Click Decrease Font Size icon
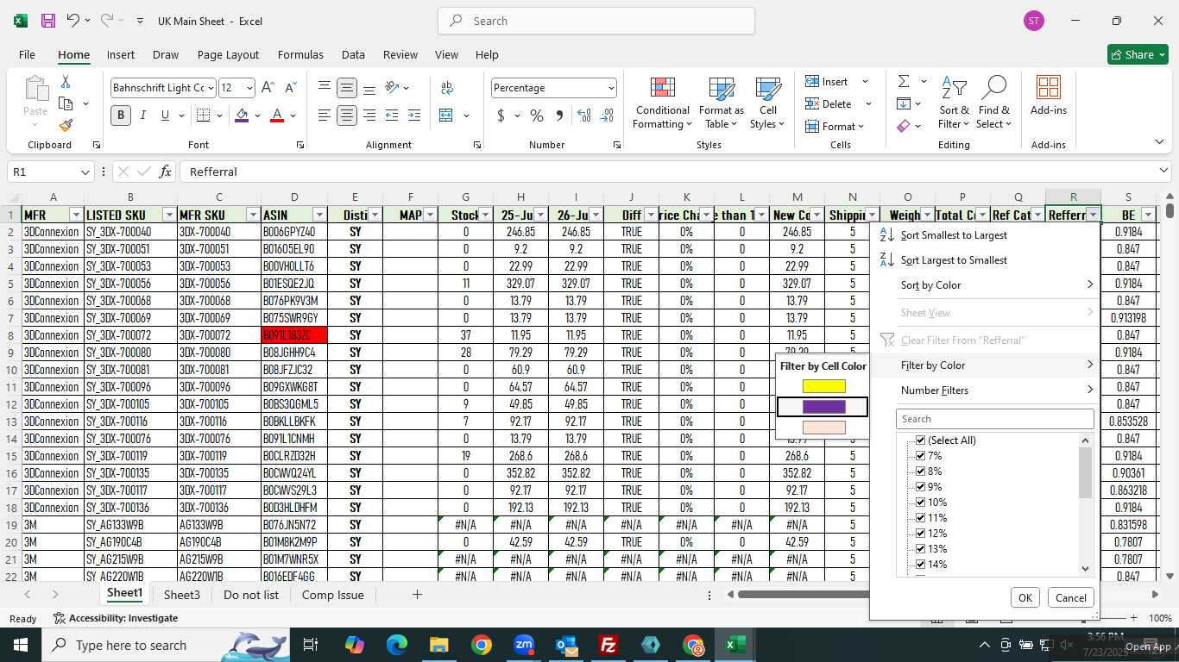 (x=291, y=88)
